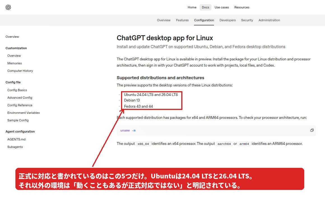325x200 pixels.
Task: Open the Computer History page
Action: pyautogui.click(x=20, y=71)
